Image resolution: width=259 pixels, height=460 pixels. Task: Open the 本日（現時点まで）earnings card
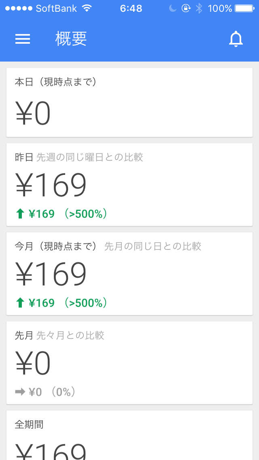click(x=129, y=102)
